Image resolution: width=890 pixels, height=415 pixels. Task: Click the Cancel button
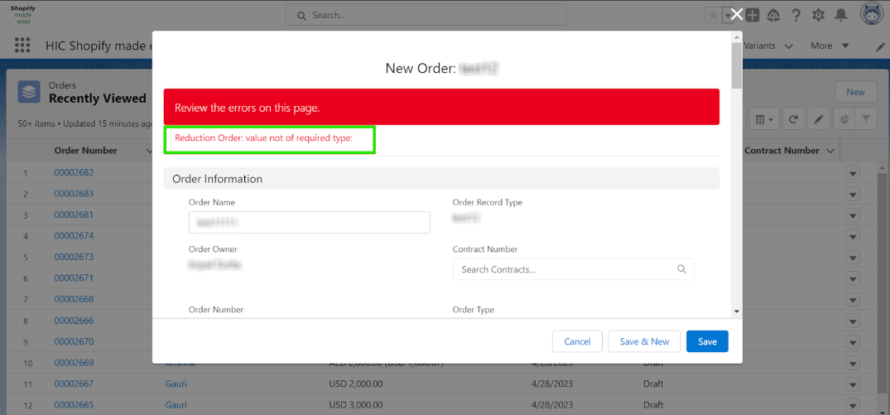click(x=577, y=341)
